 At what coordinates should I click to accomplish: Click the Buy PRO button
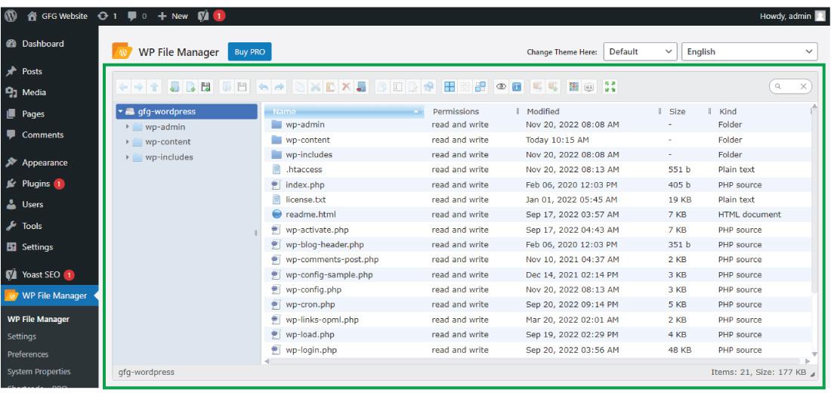(x=249, y=51)
